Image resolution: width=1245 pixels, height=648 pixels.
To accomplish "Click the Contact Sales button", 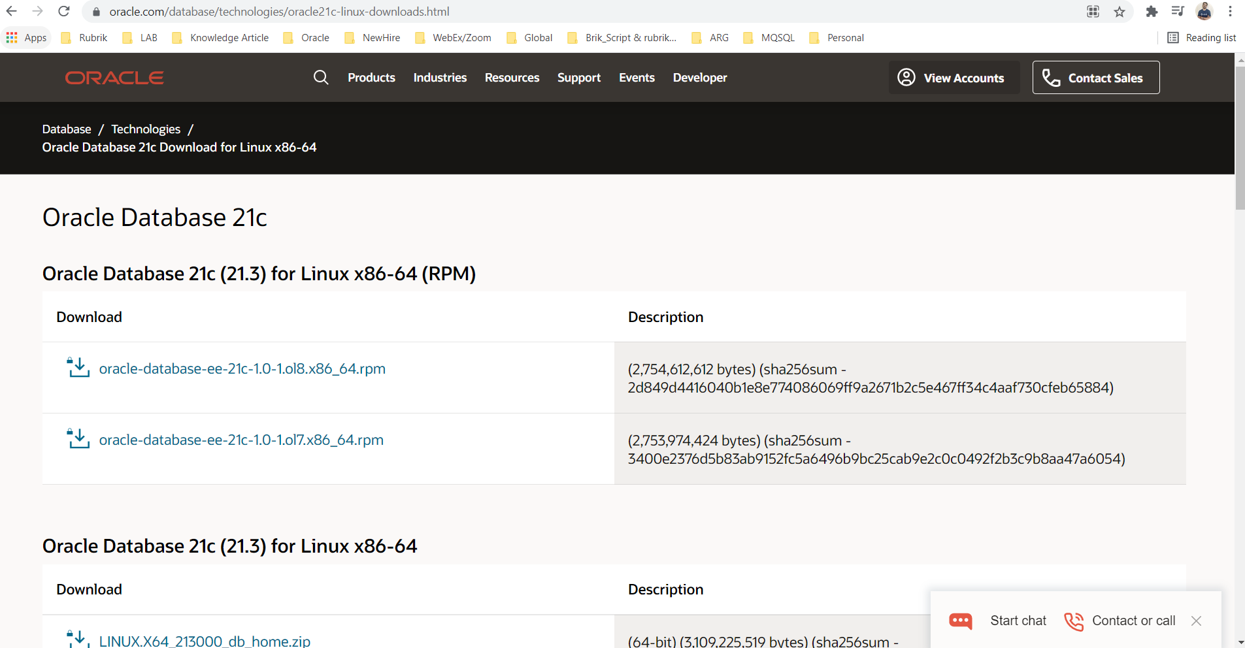I will pos(1096,77).
